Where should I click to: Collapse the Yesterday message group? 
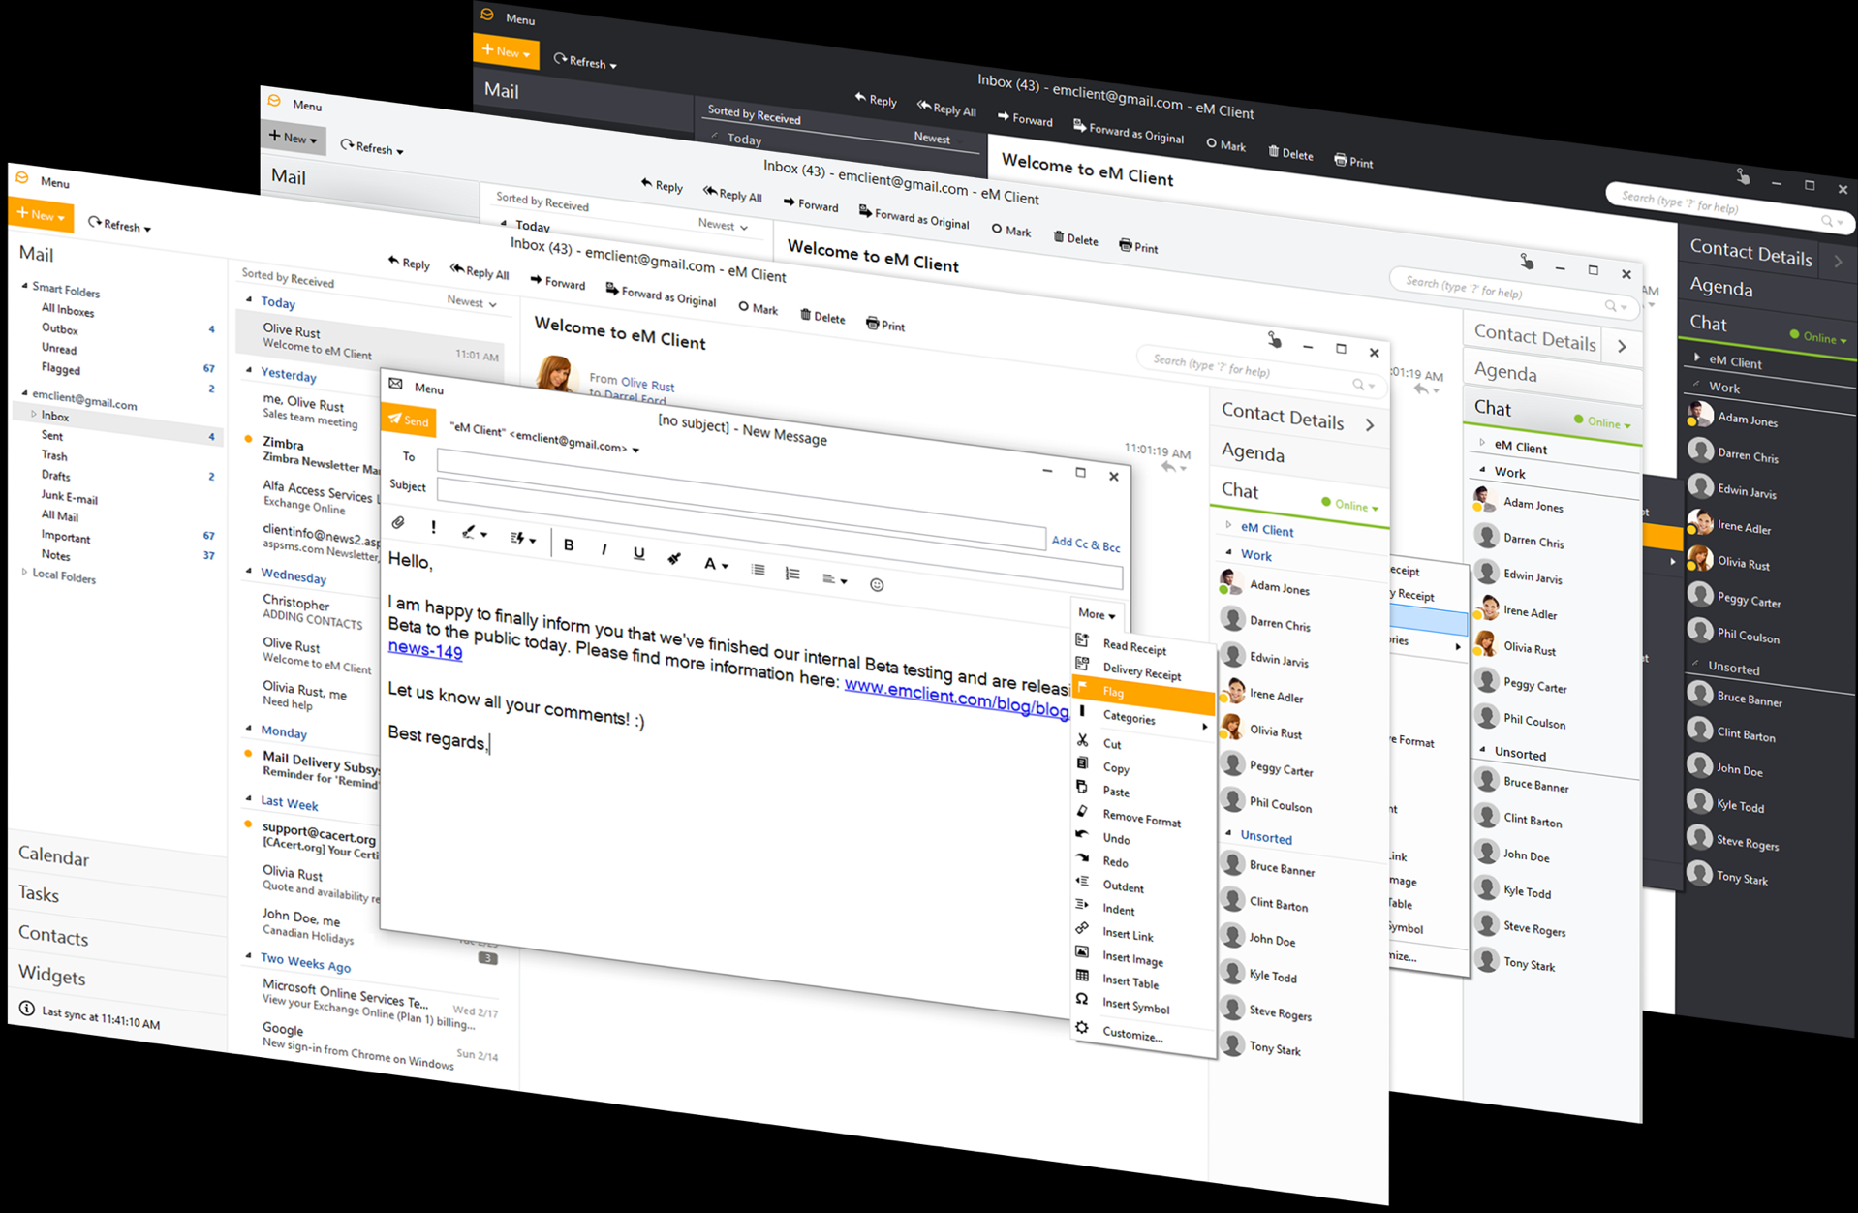pyautogui.click(x=250, y=370)
